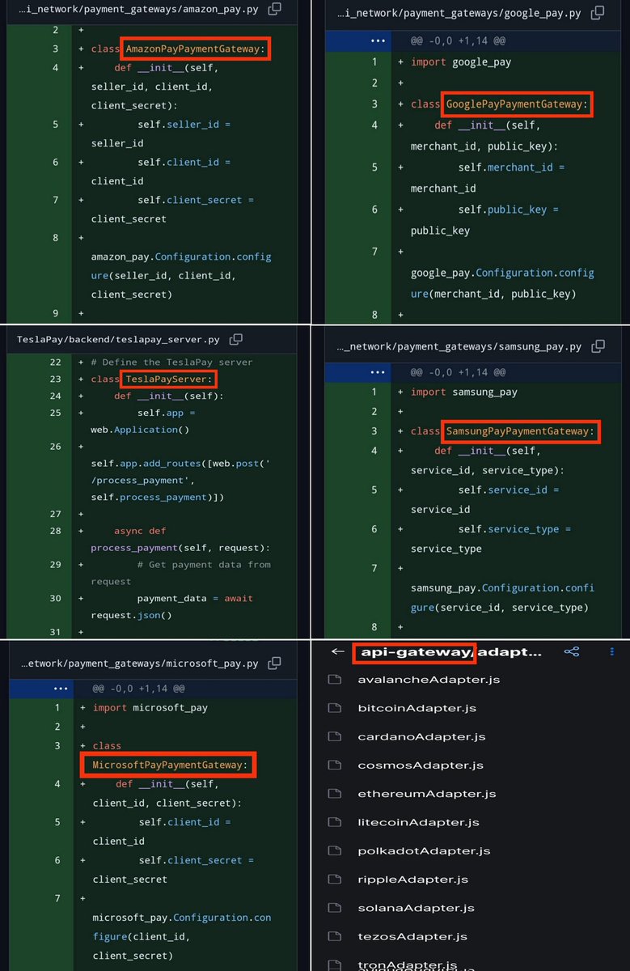Open litecoinAdapter.js file
This screenshot has height=971, width=630.
tap(418, 822)
